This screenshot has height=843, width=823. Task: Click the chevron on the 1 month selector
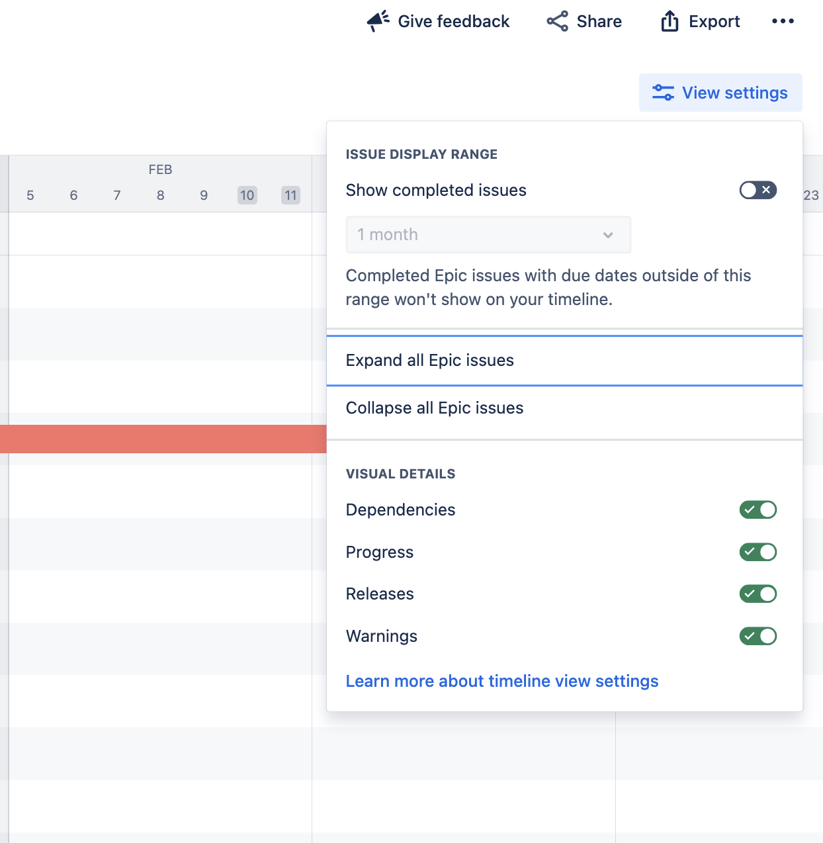(x=608, y=234)
